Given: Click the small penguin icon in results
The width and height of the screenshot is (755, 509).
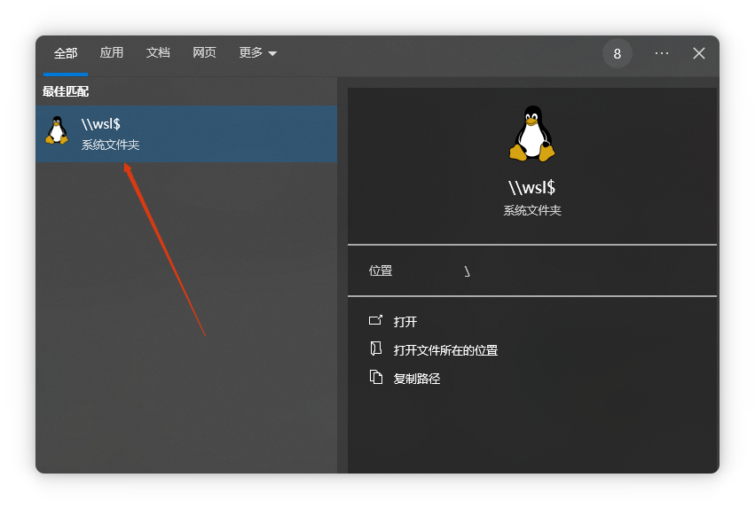Looking at the screenshot, I should click(57, 130).
